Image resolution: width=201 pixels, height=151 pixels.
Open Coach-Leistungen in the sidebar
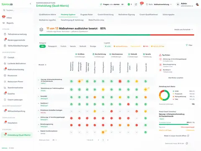(x=15, y=100)
